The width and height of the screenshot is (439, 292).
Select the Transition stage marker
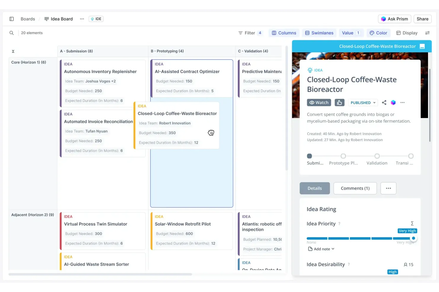[411, 156]
